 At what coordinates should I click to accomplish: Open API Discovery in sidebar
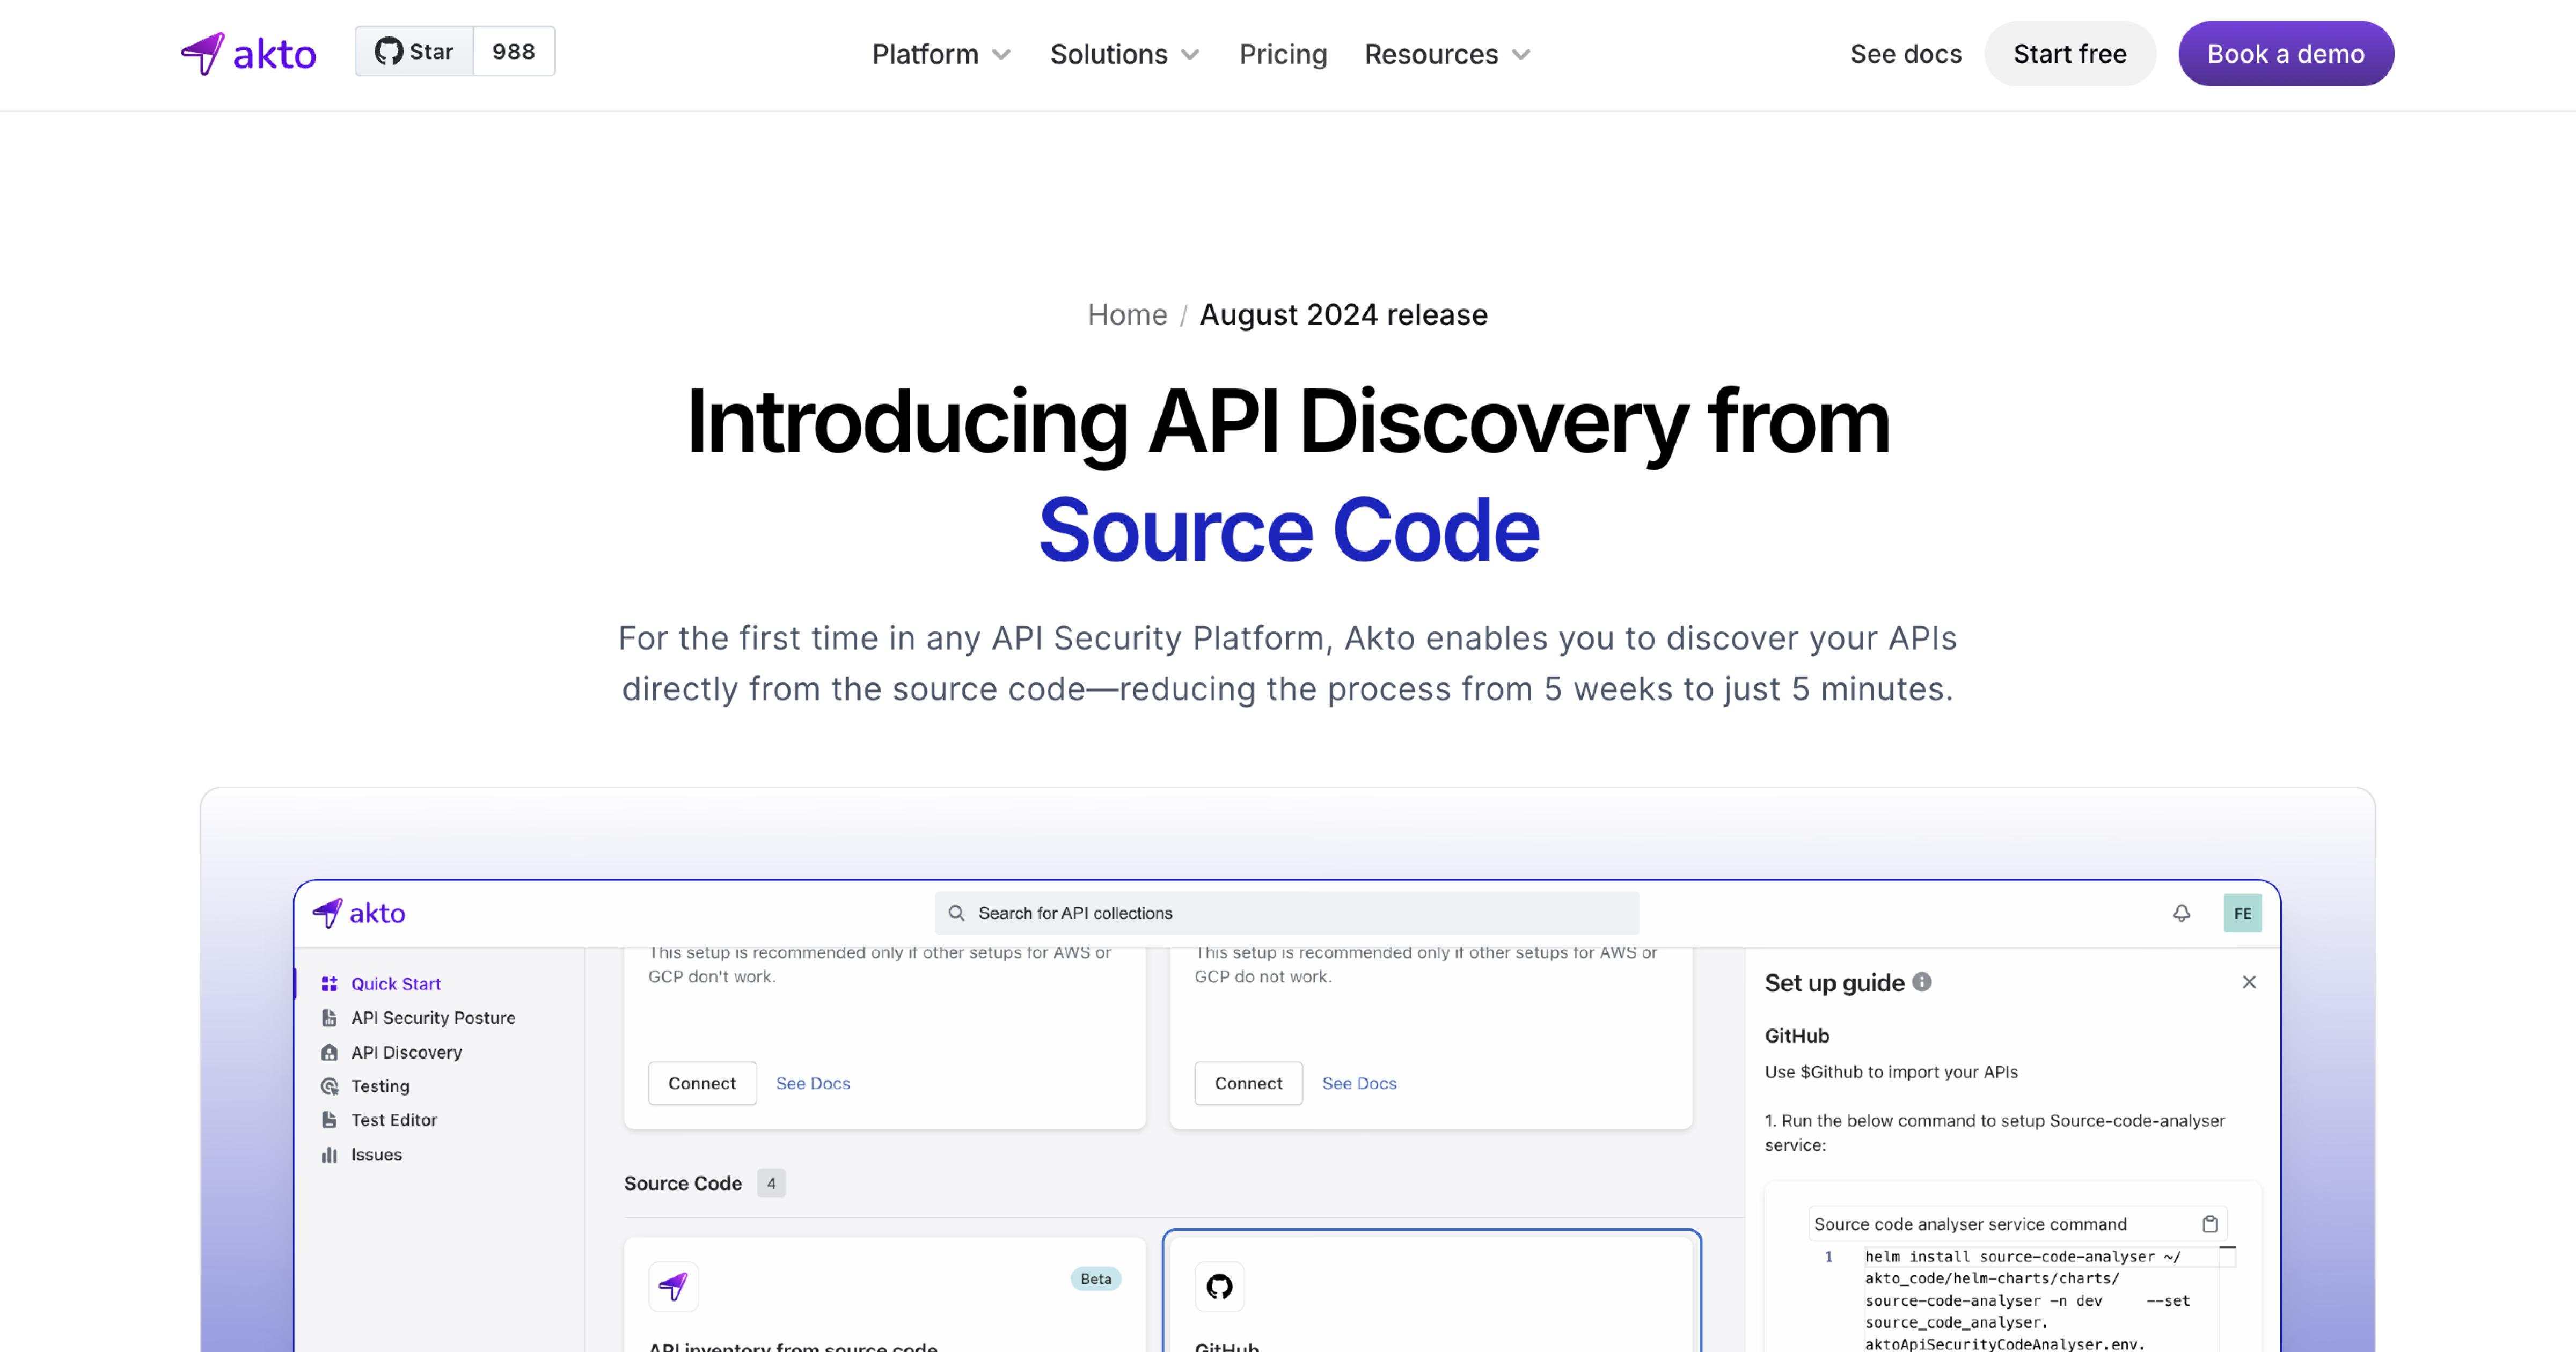click(406, 1052)
